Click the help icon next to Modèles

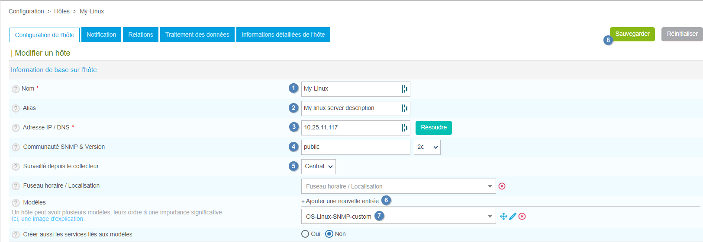(16, 203)
